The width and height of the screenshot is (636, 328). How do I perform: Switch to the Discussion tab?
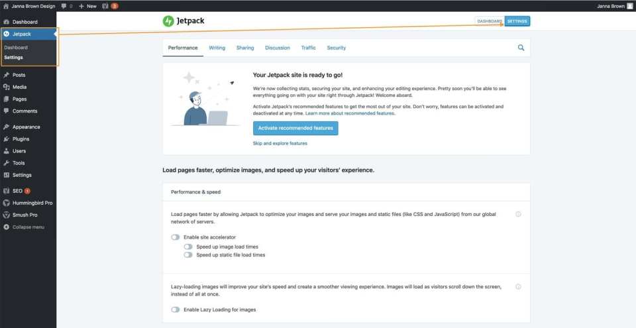click(x=278, y=48)
